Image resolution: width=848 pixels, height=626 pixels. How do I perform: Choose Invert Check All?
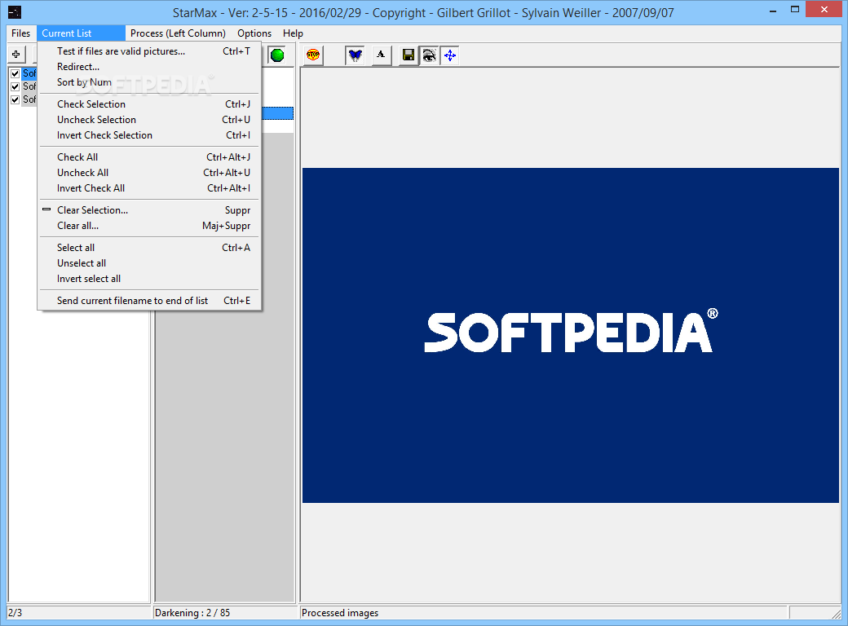(149, 188)
